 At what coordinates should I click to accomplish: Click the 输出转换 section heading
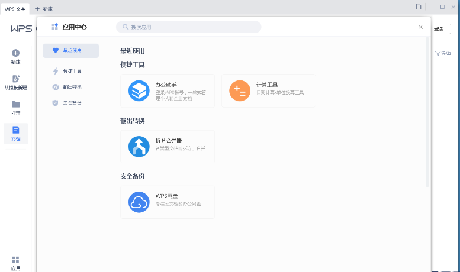pos(132,121)
